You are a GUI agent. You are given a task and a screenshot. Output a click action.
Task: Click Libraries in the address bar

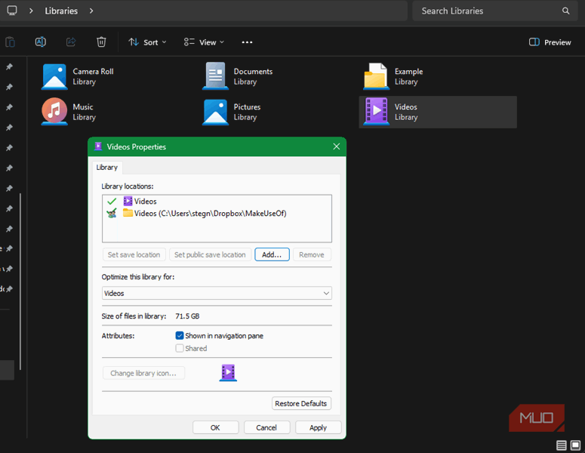(61, 11)
